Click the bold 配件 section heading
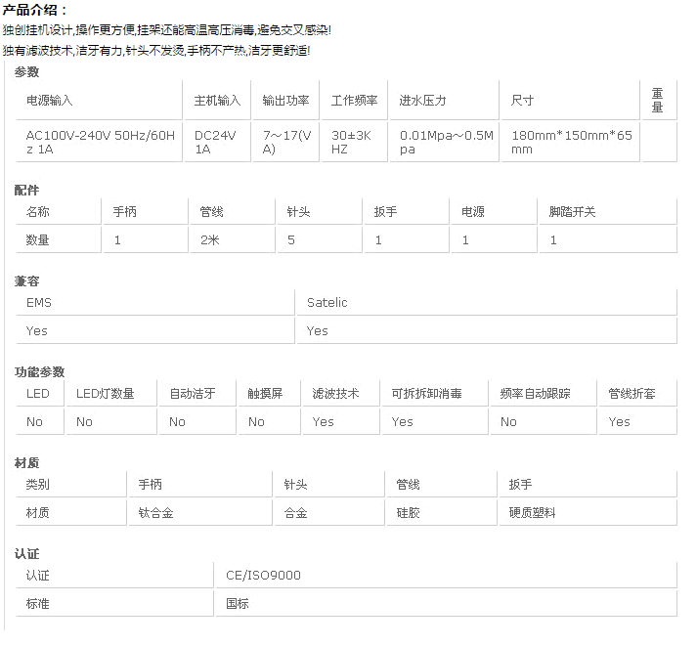This screenshot has width=697, height=646. [x=26, y=191]
